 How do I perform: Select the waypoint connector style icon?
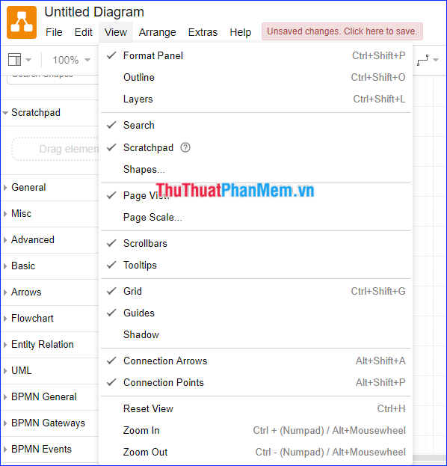[x=422, y=60]
